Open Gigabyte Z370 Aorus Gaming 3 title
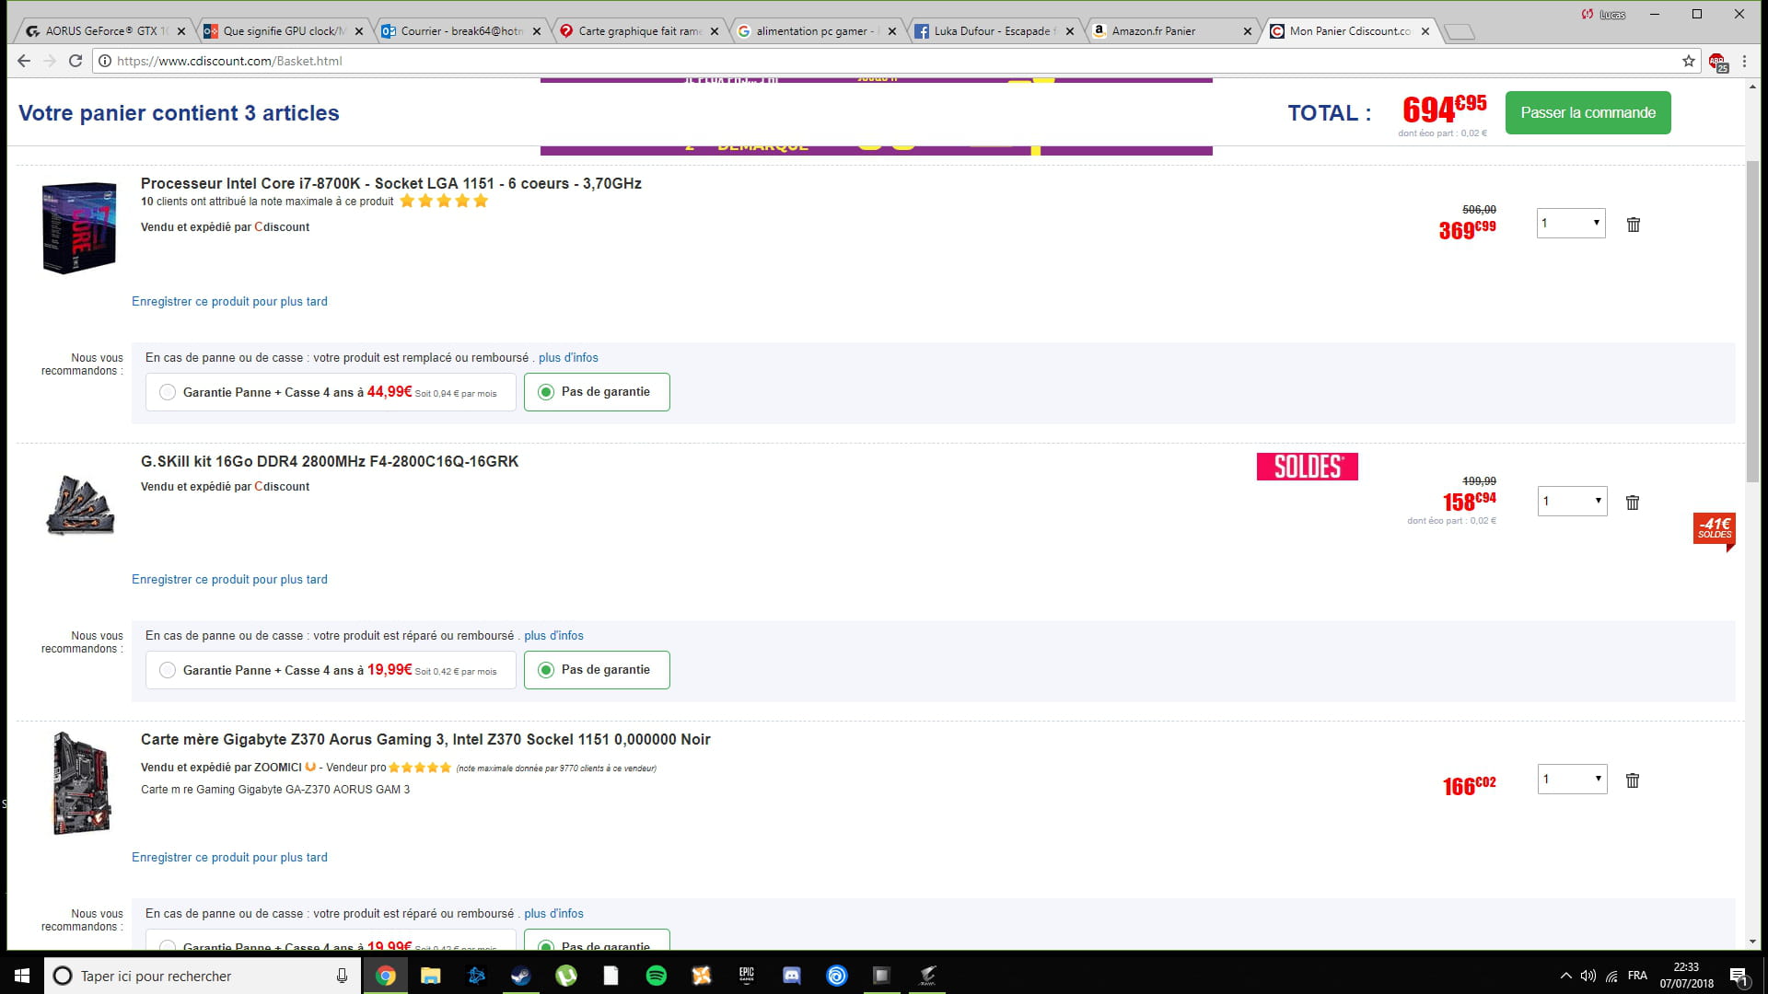The image size is (1768, 994). pyautogui.click(x=425, y=739)
